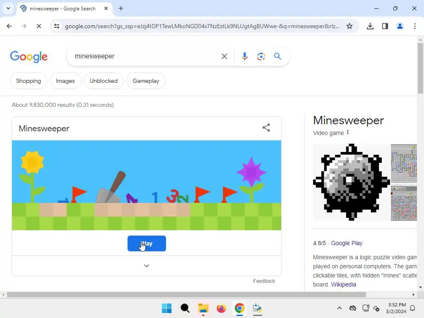
Task: Clear the search query with X
Action: coord(224,56)
